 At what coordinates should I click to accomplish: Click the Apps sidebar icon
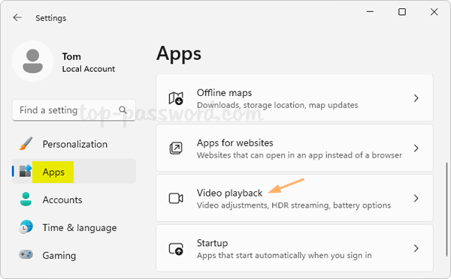26,171
